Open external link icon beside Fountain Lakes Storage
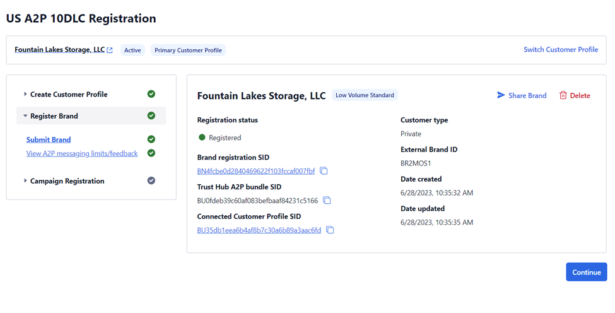This screenshot has width=615, height=313. (110, 50)
